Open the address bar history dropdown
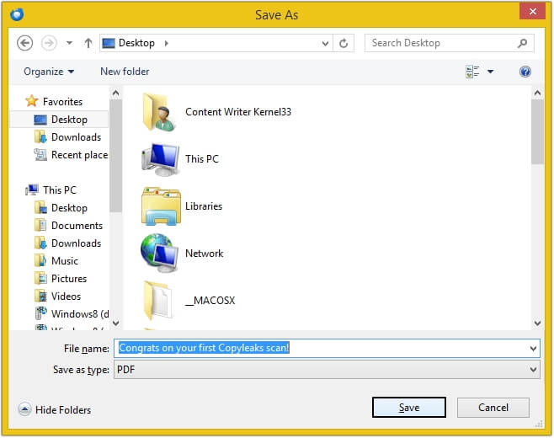Screen dimensions: 554x438 (325, 44)
